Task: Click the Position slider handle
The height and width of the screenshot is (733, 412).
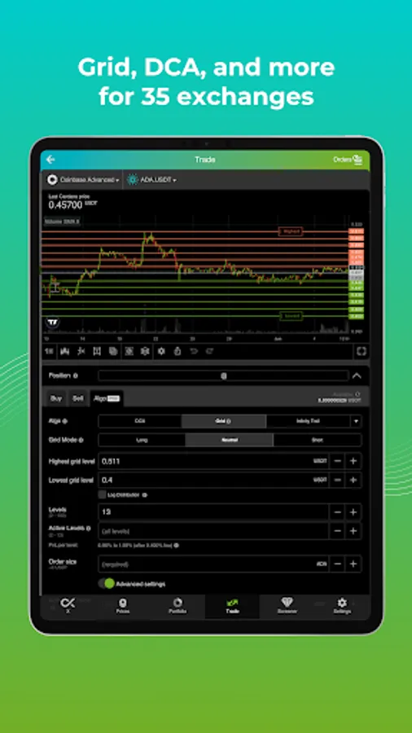Action: tap(224, 375)
